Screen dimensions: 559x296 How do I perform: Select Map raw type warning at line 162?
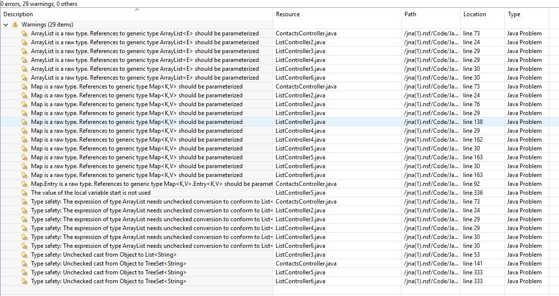(136, 140)
